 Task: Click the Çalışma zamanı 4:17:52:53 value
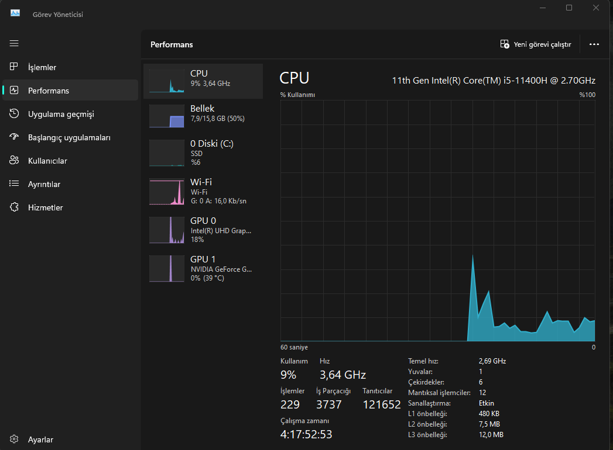[x=306, y=434]
